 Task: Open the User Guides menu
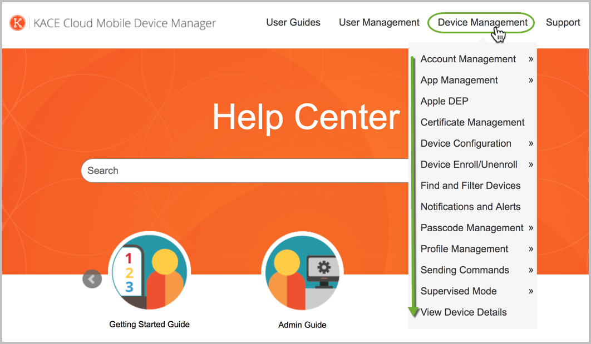click(x=293, y=23)
